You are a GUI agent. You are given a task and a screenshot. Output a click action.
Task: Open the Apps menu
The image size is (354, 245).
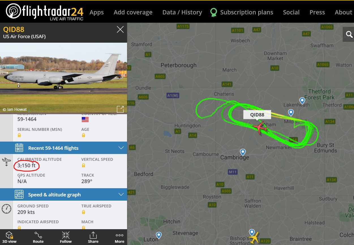coord(96,12)
